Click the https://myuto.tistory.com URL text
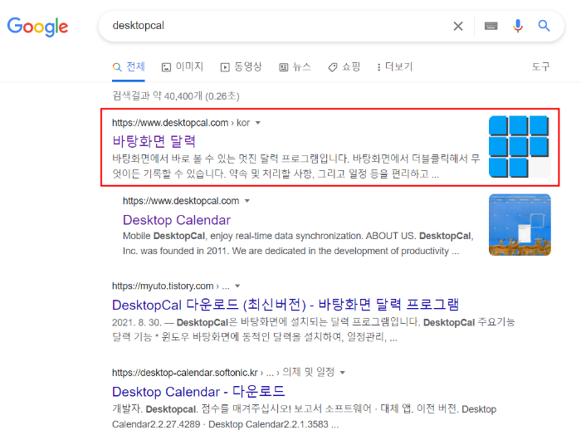The width and height of the screenshot is (581, 445). pyautogui.click(x=163, y=286)
